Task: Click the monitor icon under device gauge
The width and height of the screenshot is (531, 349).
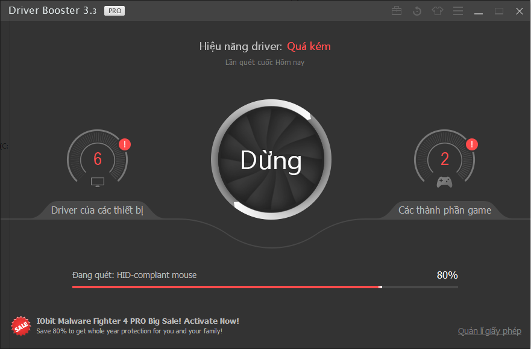Action: 98,182
